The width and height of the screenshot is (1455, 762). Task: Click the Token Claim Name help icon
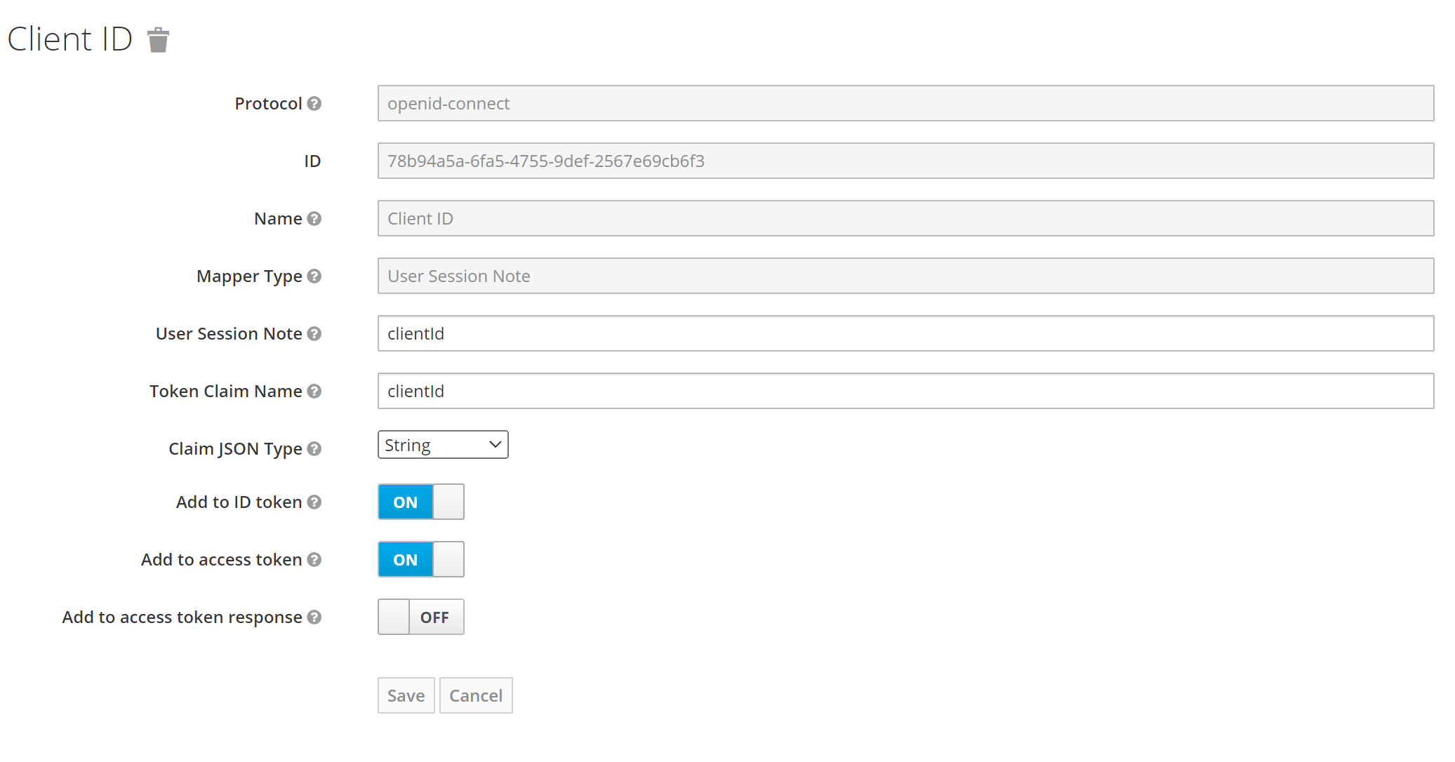pos(314,392)
